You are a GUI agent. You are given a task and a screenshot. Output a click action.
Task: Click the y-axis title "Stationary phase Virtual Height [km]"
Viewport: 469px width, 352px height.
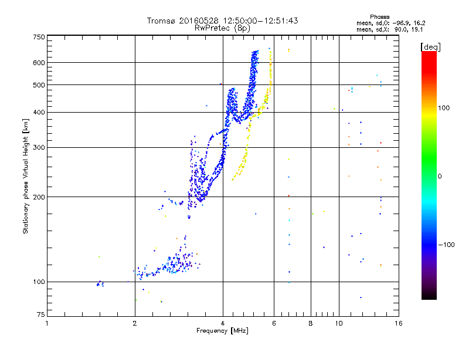[x=25, y=176]
